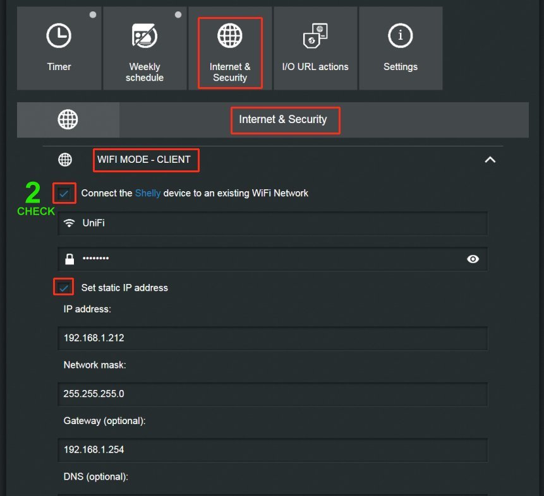Screen dimensions: 544x496
Task: Click the UniFi network name field
Action: pos(273,223)
